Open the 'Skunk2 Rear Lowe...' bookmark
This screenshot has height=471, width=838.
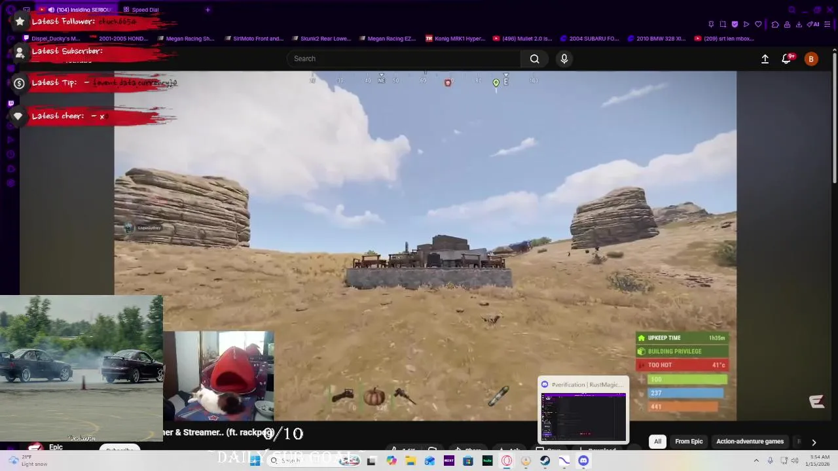tap(321, 39)
